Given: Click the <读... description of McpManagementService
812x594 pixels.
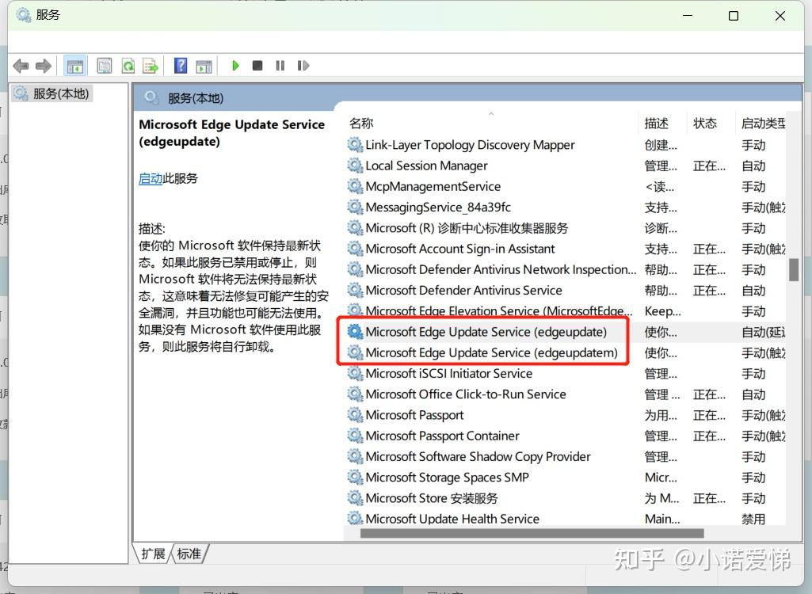Looking at the screenshot, I should (x=659, y=186).
